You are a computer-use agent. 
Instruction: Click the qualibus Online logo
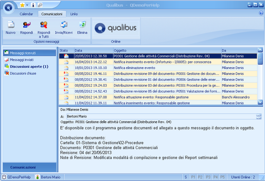[x=116, y=28]
